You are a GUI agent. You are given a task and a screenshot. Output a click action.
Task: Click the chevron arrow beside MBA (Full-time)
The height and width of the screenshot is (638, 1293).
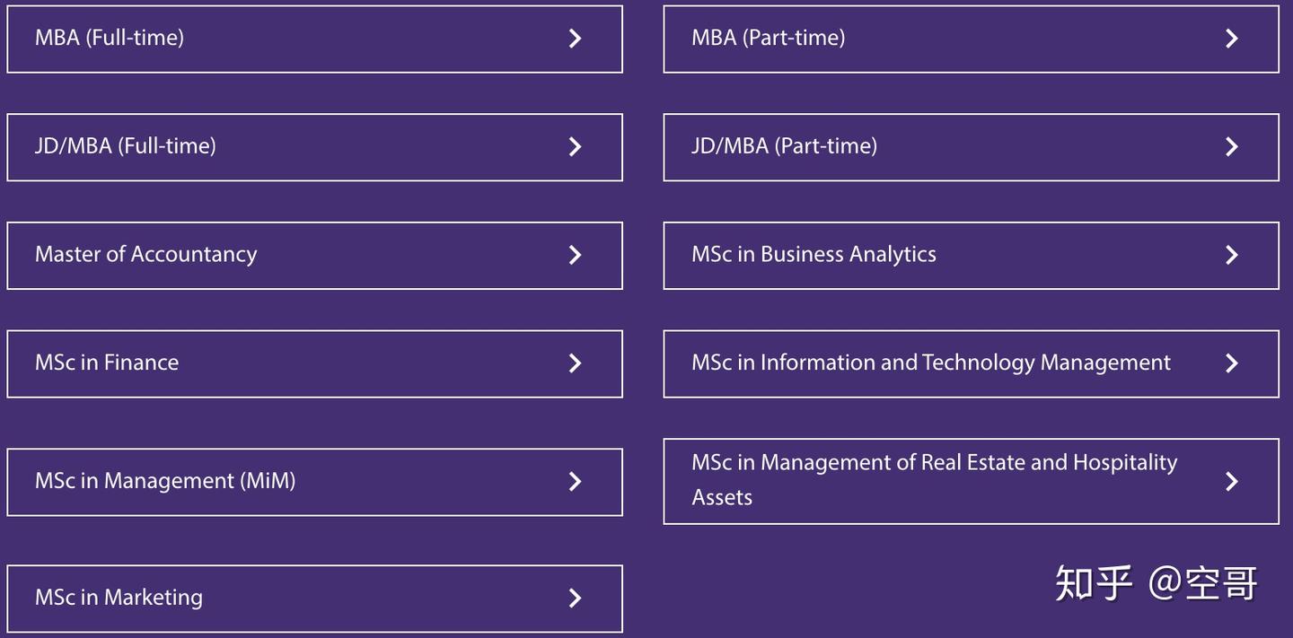[x=576, y=39]
